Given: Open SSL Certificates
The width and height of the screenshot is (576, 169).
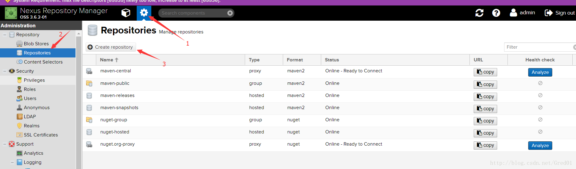Looking at the screenshot, I should tap(41, 135).
